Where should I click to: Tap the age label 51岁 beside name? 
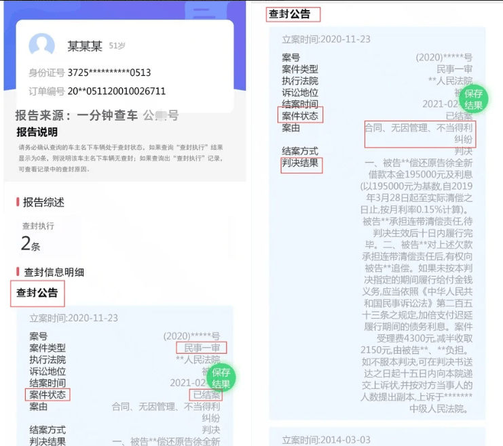click(117, 46)
